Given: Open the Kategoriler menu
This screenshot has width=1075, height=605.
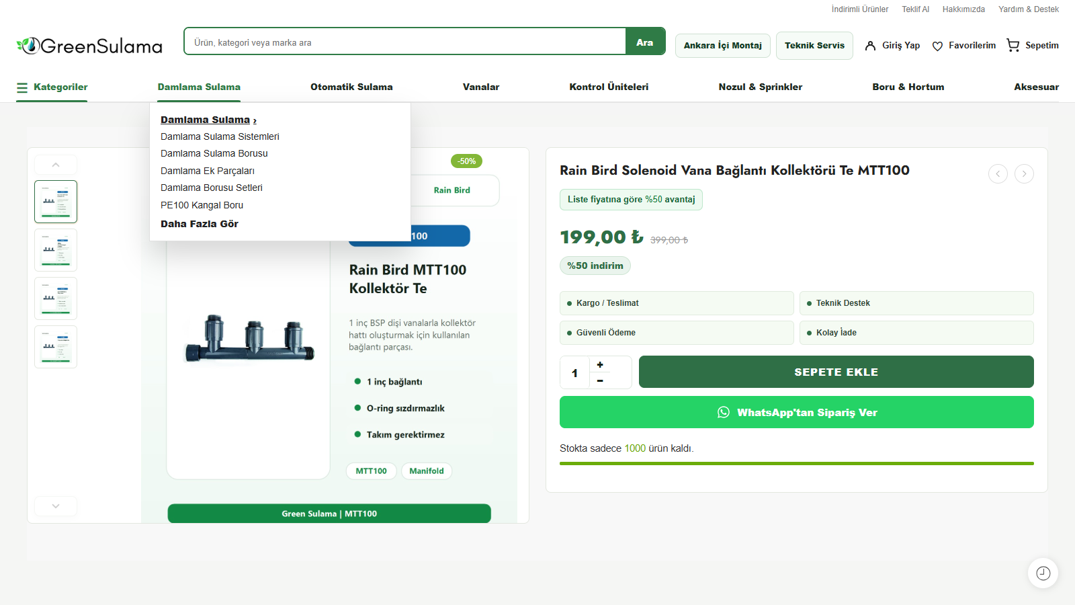Looking at the screenshot, I should [x=52, y=87].
